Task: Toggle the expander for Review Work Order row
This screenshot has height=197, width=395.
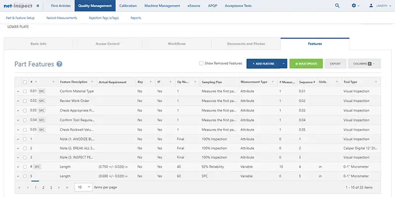Action: (x=18, y=101)
